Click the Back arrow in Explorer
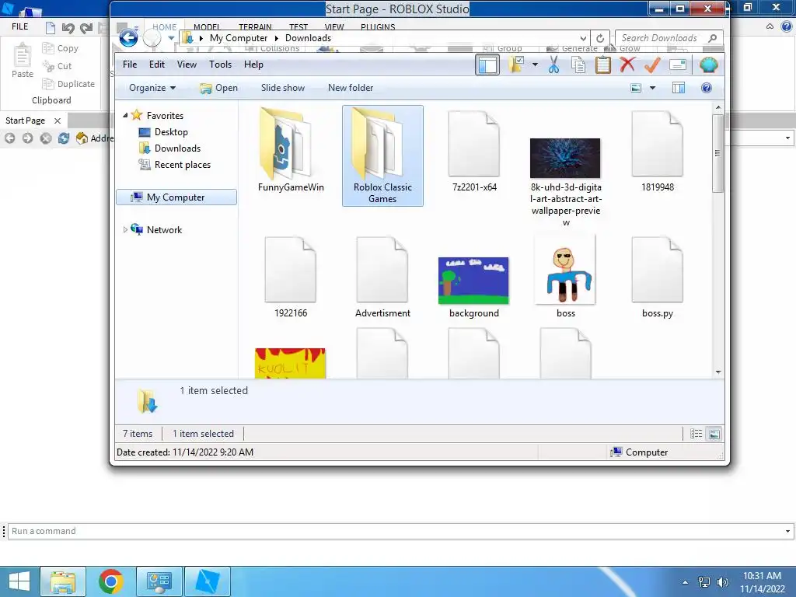This screenshot has width=796, height=597. 128,37
